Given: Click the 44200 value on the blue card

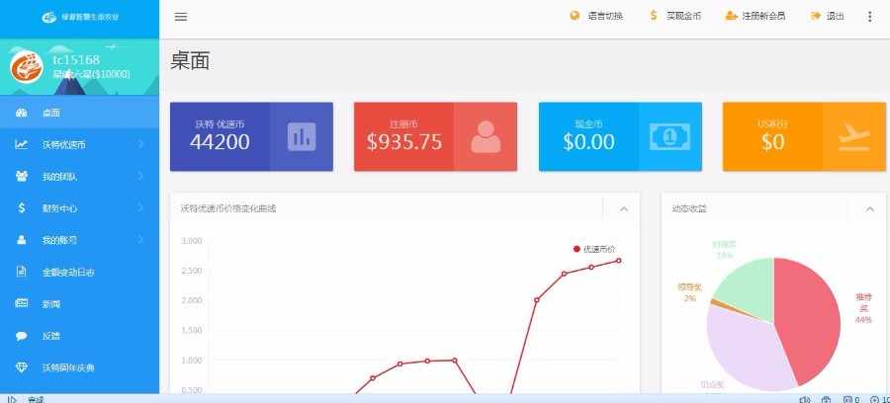Looking at the screenshot, I should coord(220,141).
